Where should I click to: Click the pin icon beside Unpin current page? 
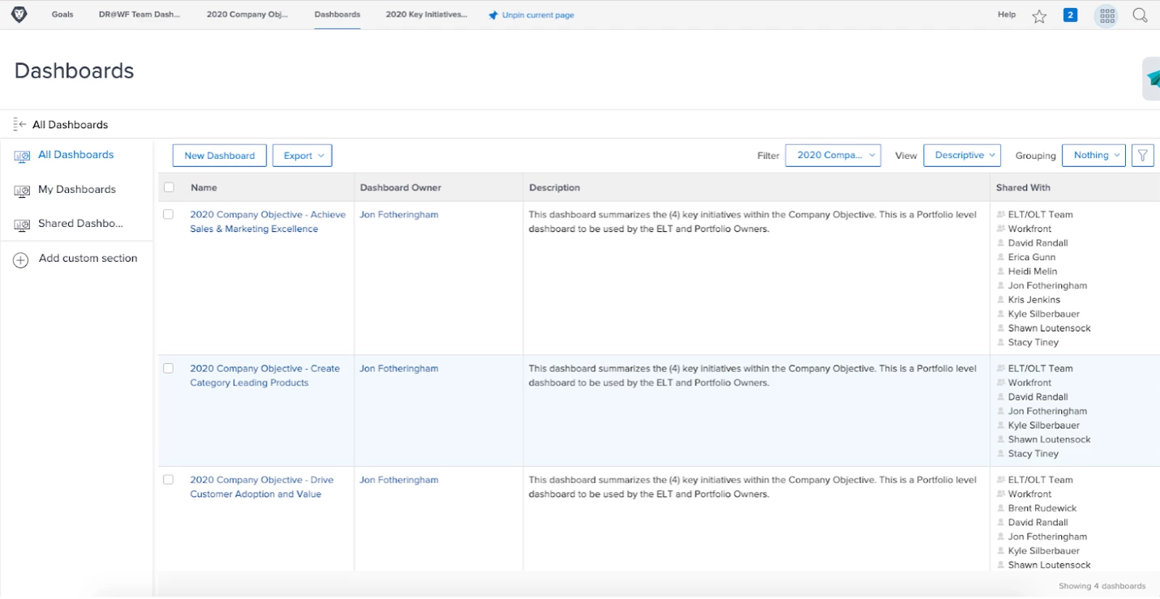point(493,15)
